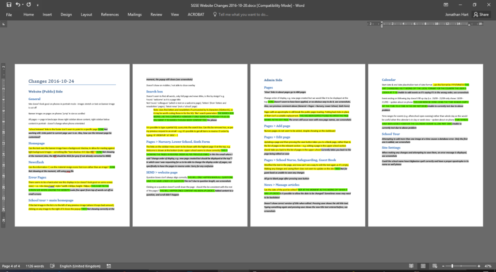Click the document title in the window title bar

point(248,5)
